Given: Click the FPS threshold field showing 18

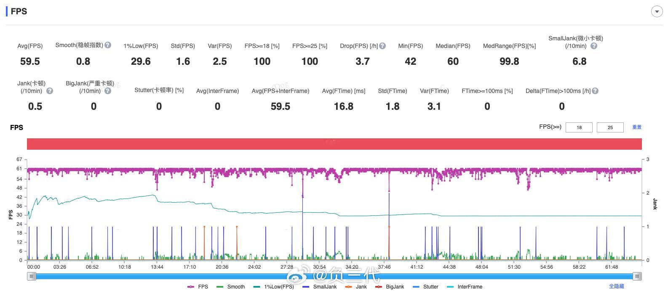Looking at the screenshot, I should coord(579,127).
